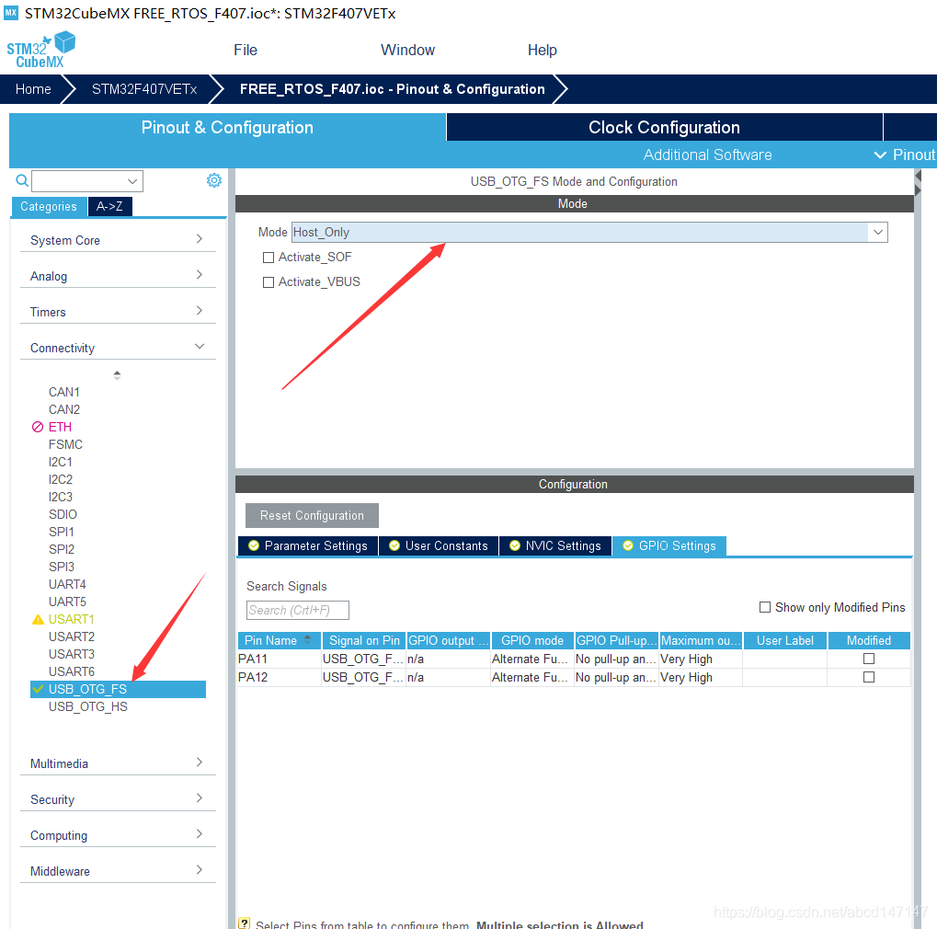Select USART2 peripheral
937x929 pixels.
click(x=72, y=637)
